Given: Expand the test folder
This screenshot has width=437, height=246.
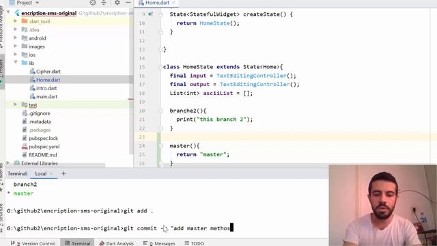Looking at the screenshot, I should point(16,105).
